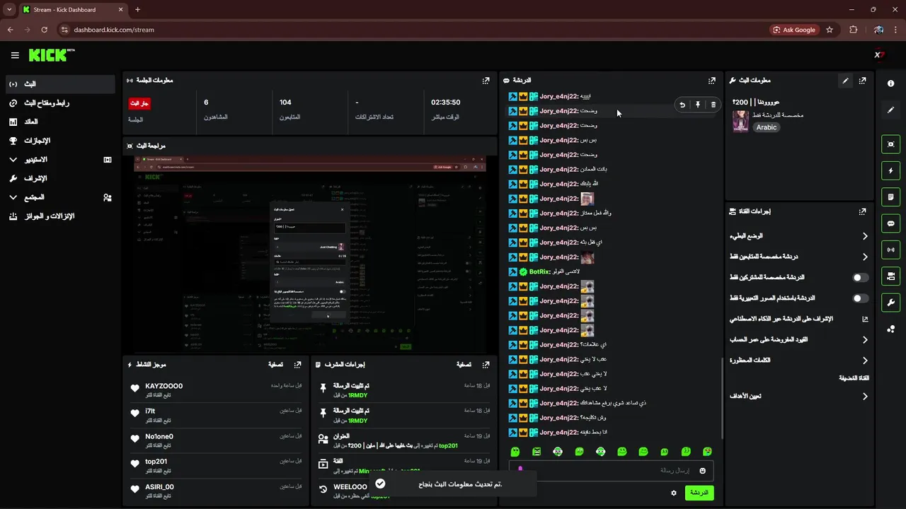Delete the hovered Jory_e4nj22 chat message
The height and width of the screenshot is (509, 906).
point(713,105)
